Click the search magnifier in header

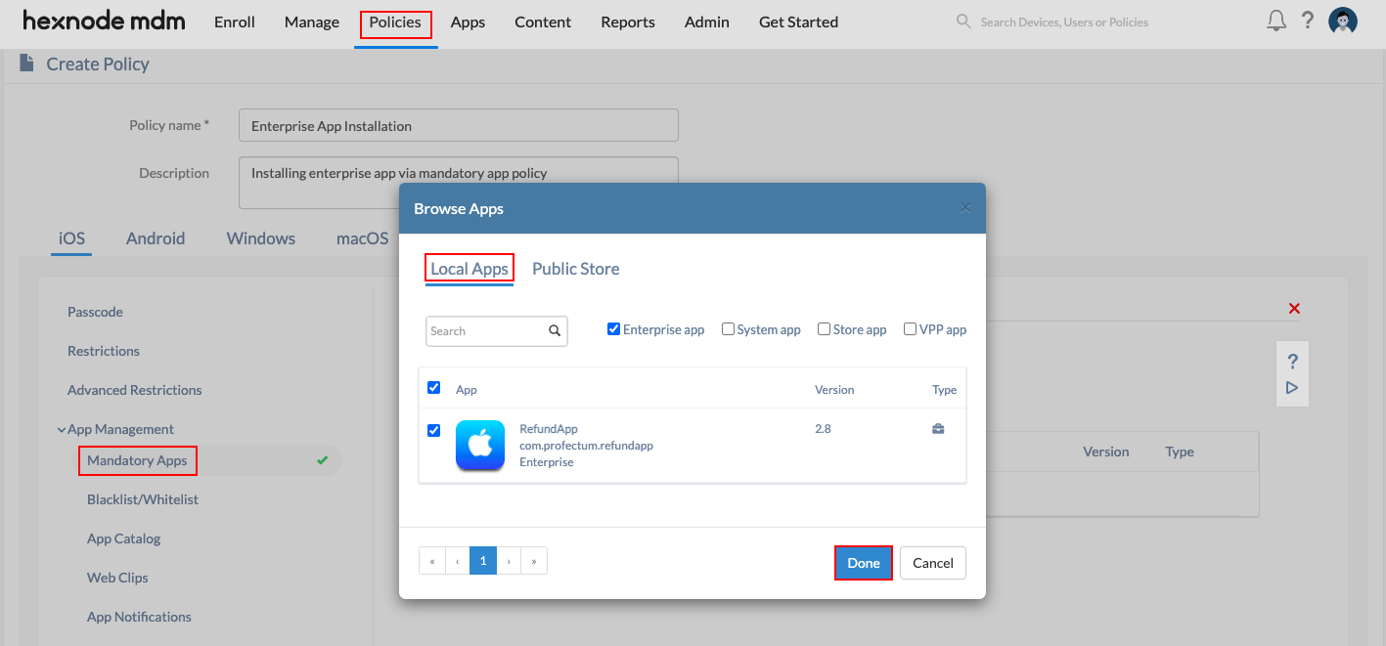click(963, 22)
